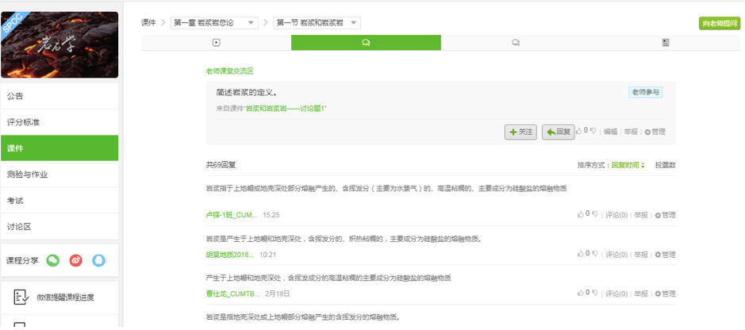Image resolution: width=745 pixels, height=330 pixels.
Task: Open the second discussion bubble tab
Action: click(x=516, y=43)
